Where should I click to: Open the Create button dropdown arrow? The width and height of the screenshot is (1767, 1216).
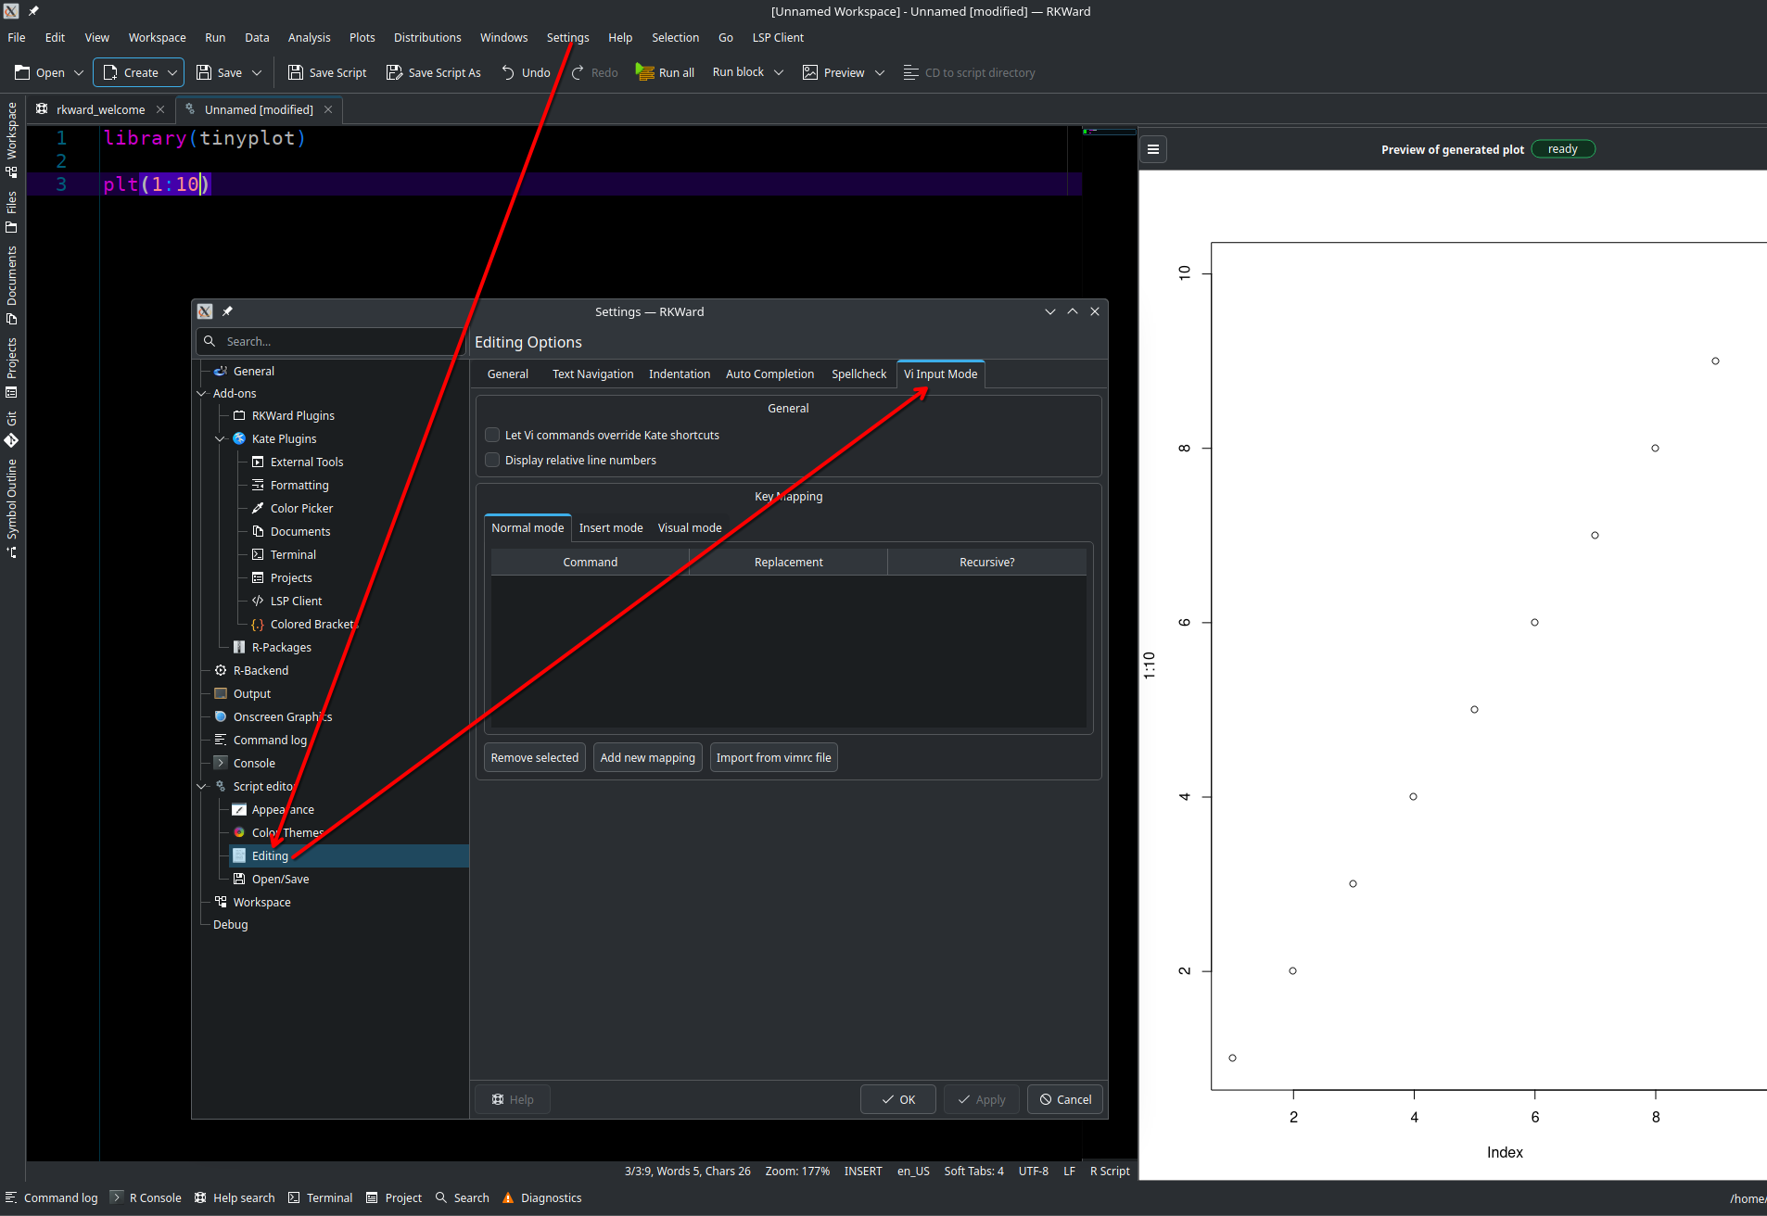pyautogui.click(x=172, y=72)
